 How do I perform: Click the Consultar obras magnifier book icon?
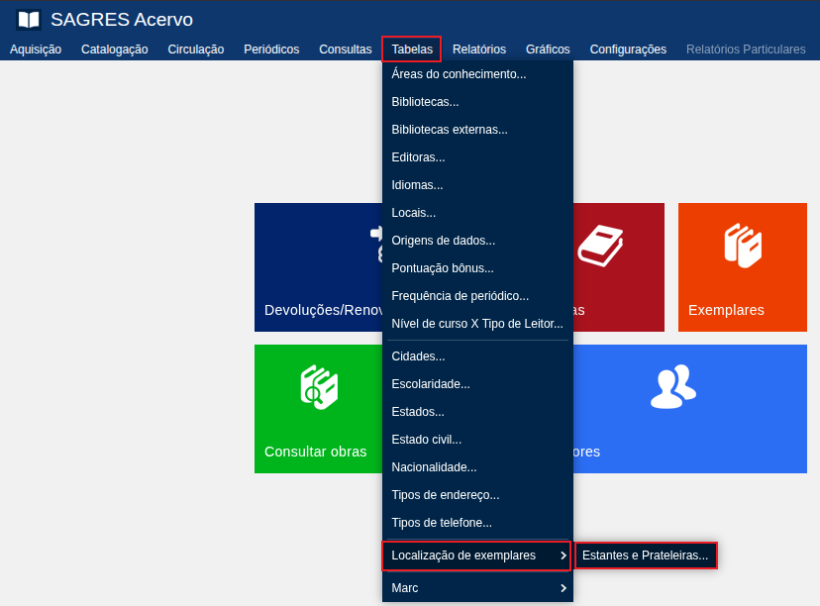(x=319, y=387)
